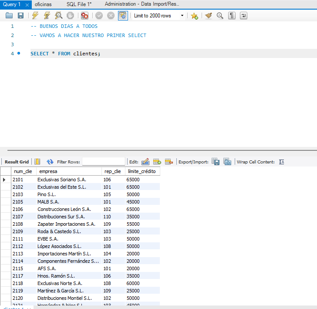Export recordset to external file icon
Screen dimensions: 317x309
(x=216, y=162)
